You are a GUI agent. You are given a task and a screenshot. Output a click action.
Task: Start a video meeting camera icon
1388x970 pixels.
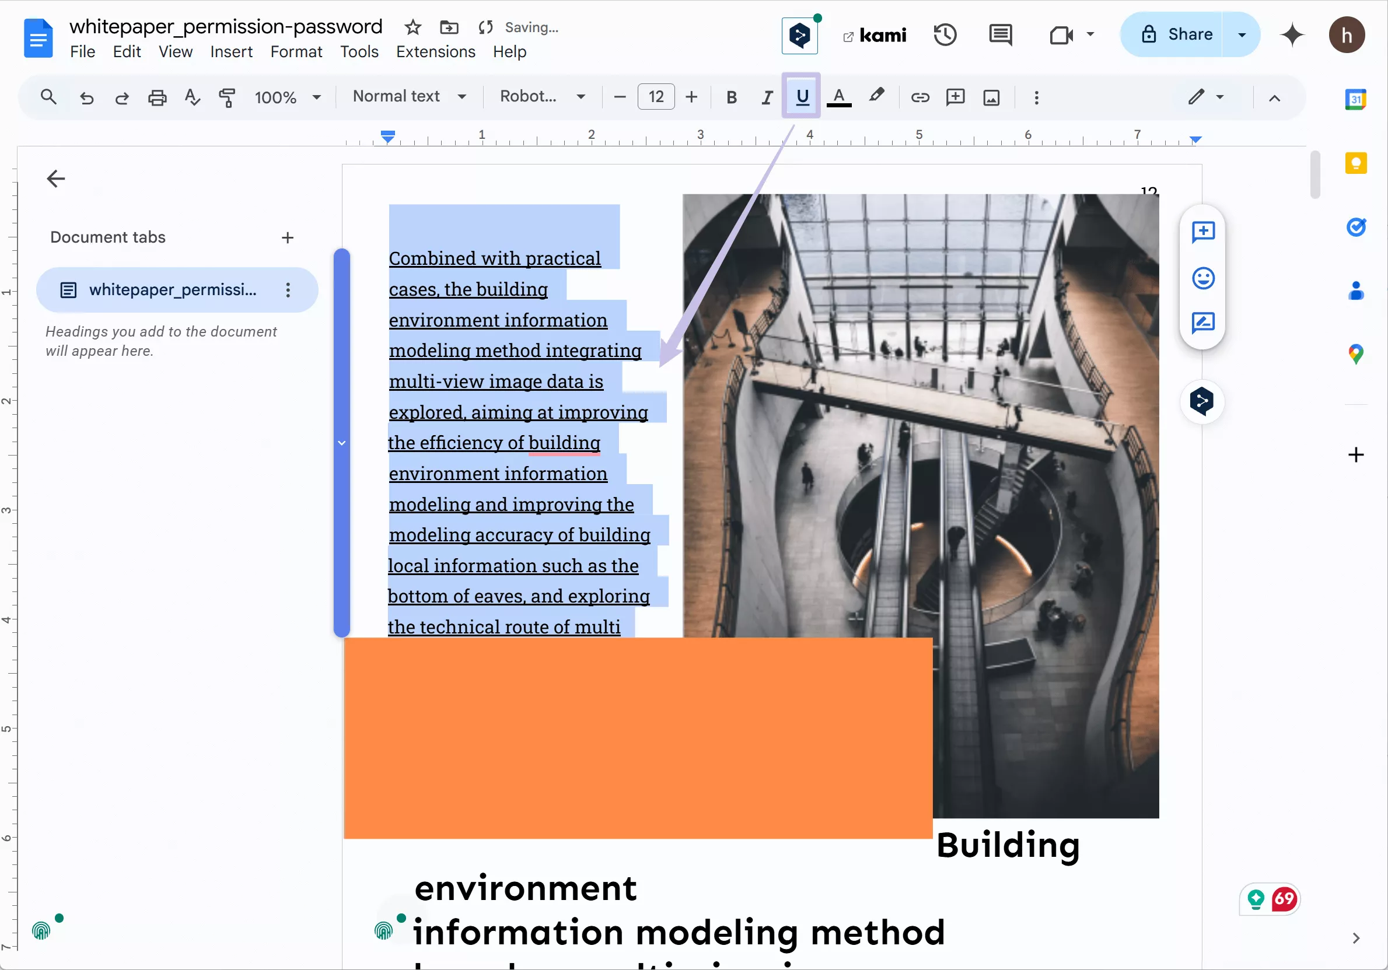click(x=1061, y=35)
